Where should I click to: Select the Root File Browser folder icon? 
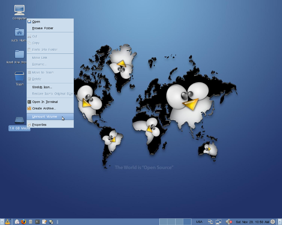pos(19,54)
